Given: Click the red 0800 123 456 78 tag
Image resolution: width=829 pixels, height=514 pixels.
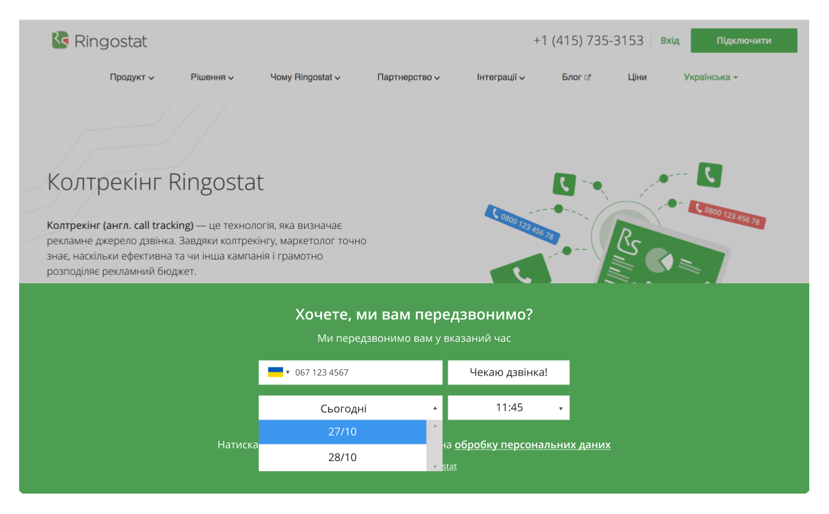Looking at the screenshot, I should click(727, 214).
